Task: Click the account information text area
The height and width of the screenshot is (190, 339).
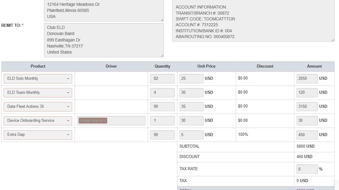Action: click(253, 21)
